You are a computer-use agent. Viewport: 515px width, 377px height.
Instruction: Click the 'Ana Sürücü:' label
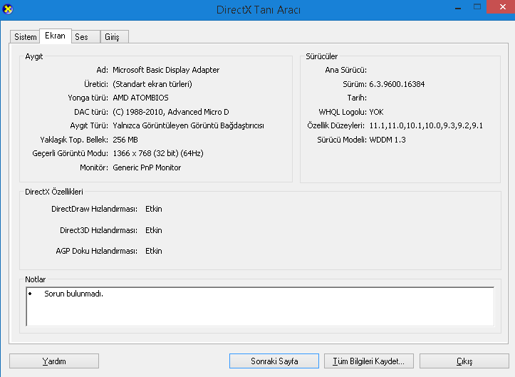(346, 70)
